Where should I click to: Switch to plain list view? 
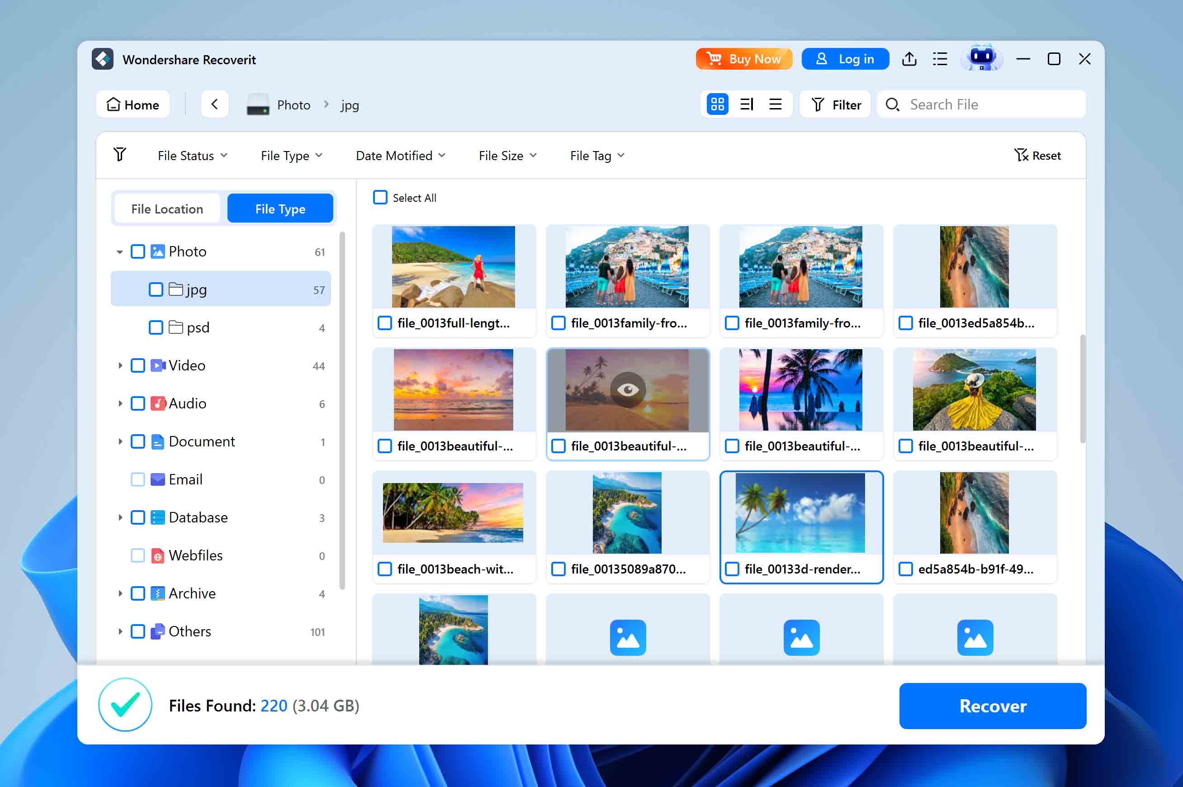click(776, 104)
